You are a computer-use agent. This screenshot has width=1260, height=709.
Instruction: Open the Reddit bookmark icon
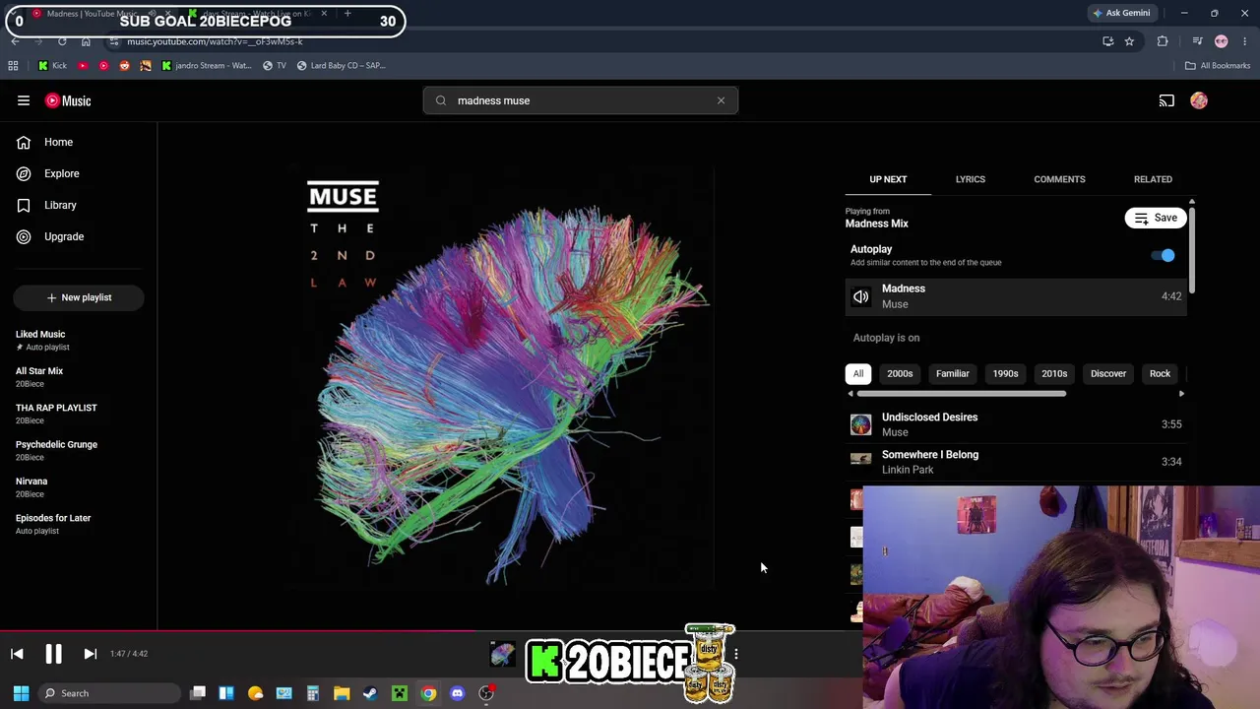[124, 66]
